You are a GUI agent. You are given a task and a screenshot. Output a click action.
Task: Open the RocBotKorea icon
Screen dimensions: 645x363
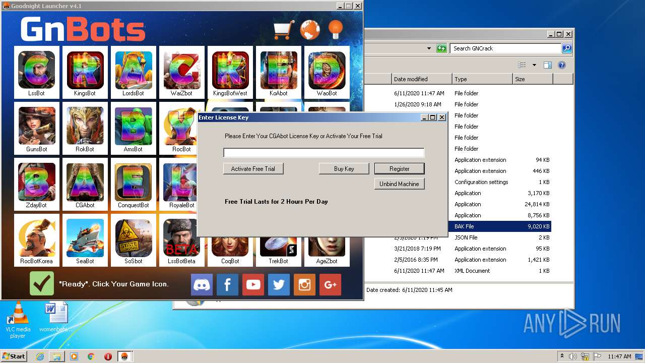click(x=36, y=240)
